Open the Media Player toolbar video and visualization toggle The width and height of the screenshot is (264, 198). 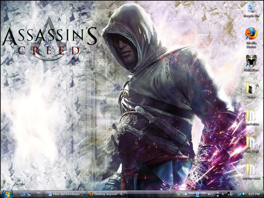218,193
